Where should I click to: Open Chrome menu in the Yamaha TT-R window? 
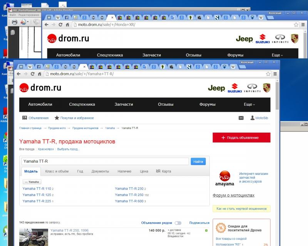click(275, 74)
